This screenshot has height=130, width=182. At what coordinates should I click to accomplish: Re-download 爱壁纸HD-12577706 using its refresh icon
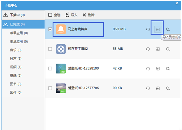(x=148, y=88)
